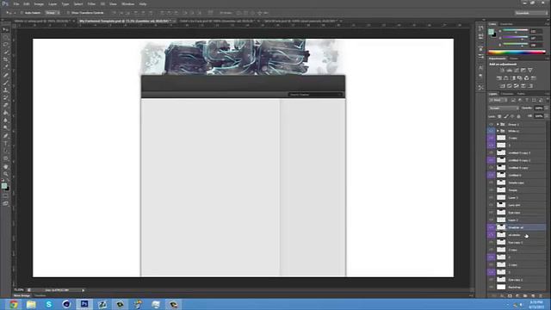Select the Eraser tool
Screen dimensions: 551x310
(6, 105)
